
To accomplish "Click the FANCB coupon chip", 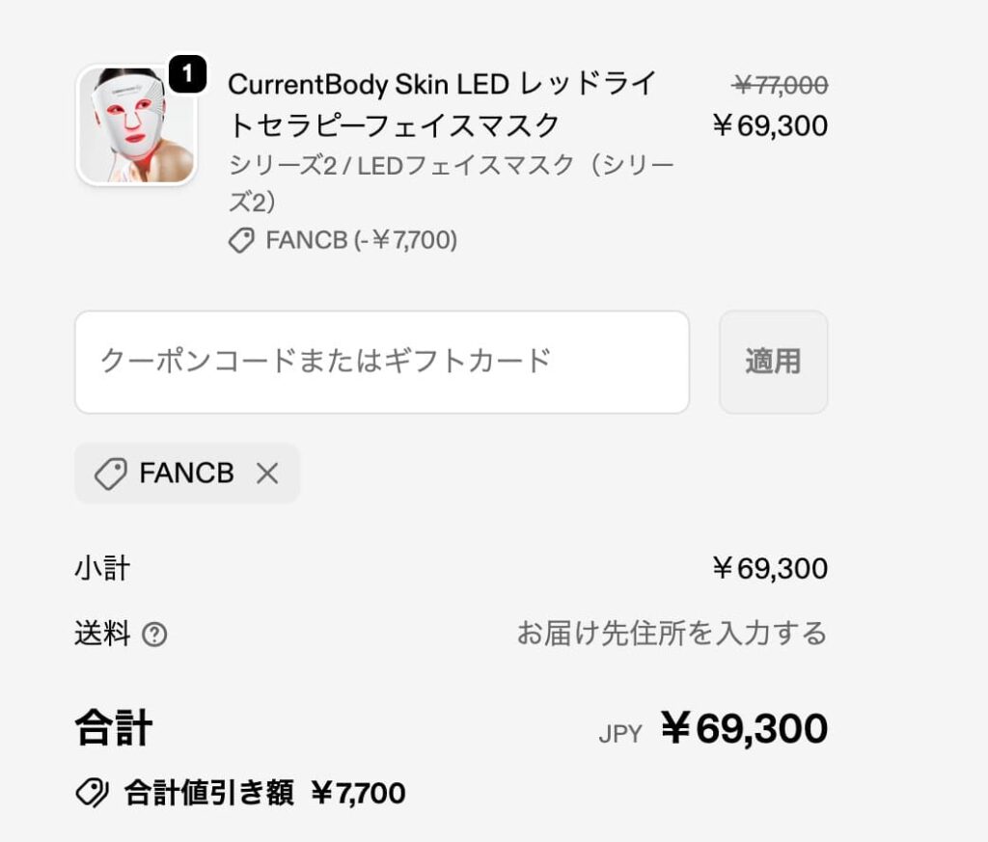I will pos(187,473).
